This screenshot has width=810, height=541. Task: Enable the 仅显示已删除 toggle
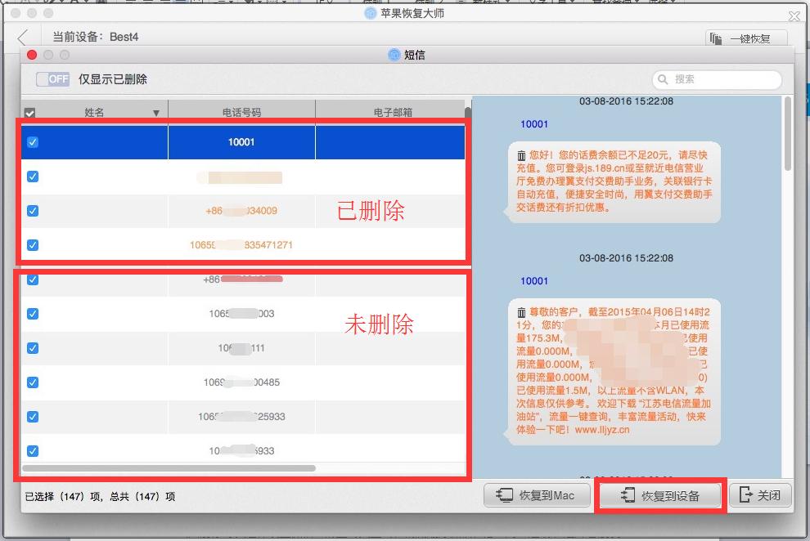52,79
